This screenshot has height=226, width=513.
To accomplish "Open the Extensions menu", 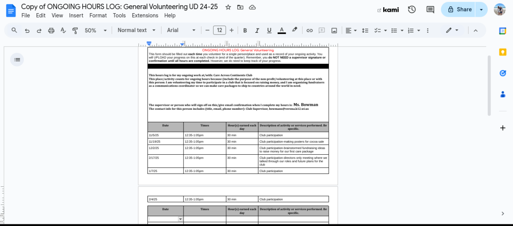I will click(145, 16).
